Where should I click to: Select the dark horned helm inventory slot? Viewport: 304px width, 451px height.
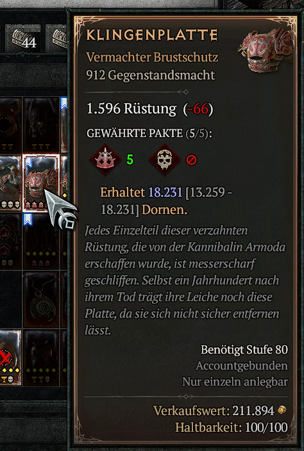tap(42, 125)
